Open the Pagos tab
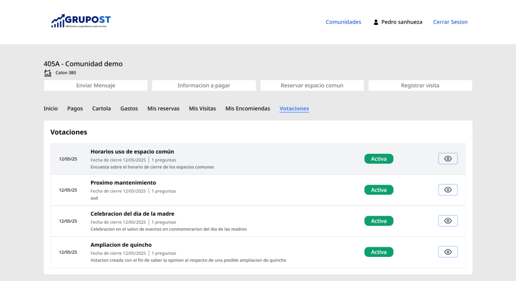Image resolution: width=516 pixels, height=281 pixels. (x=75, y=109)
